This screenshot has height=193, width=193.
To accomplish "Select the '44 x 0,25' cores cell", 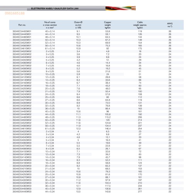I will tap(50, 114).
